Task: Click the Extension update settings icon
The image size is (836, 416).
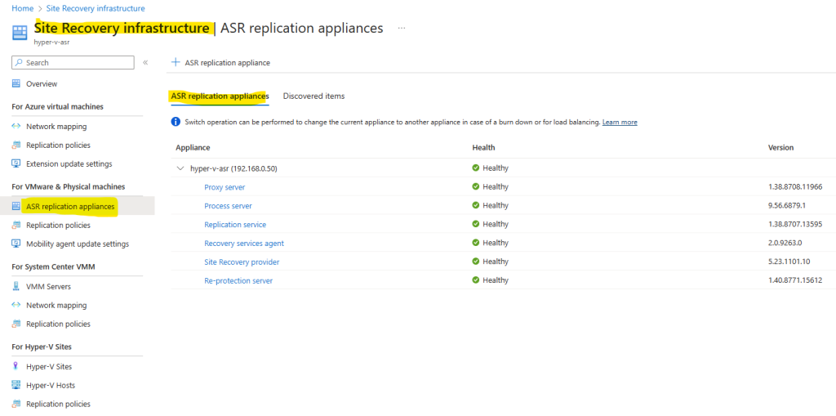Action: click(x=16, y=164)
